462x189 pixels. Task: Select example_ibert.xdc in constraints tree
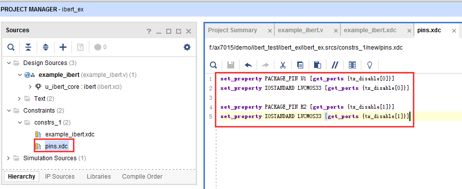[x=70, y=134]
